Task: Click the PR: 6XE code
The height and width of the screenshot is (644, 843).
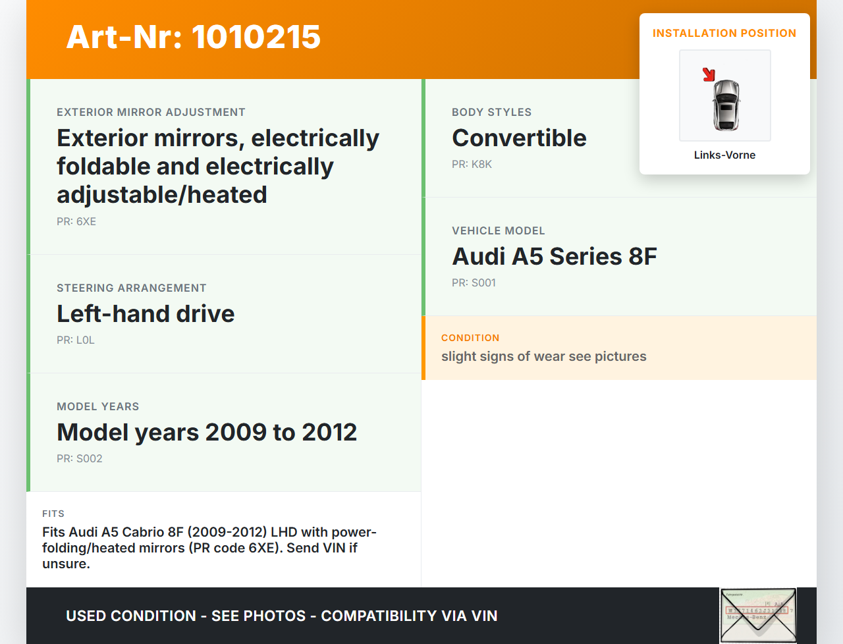Action: [x=76, y=221]
